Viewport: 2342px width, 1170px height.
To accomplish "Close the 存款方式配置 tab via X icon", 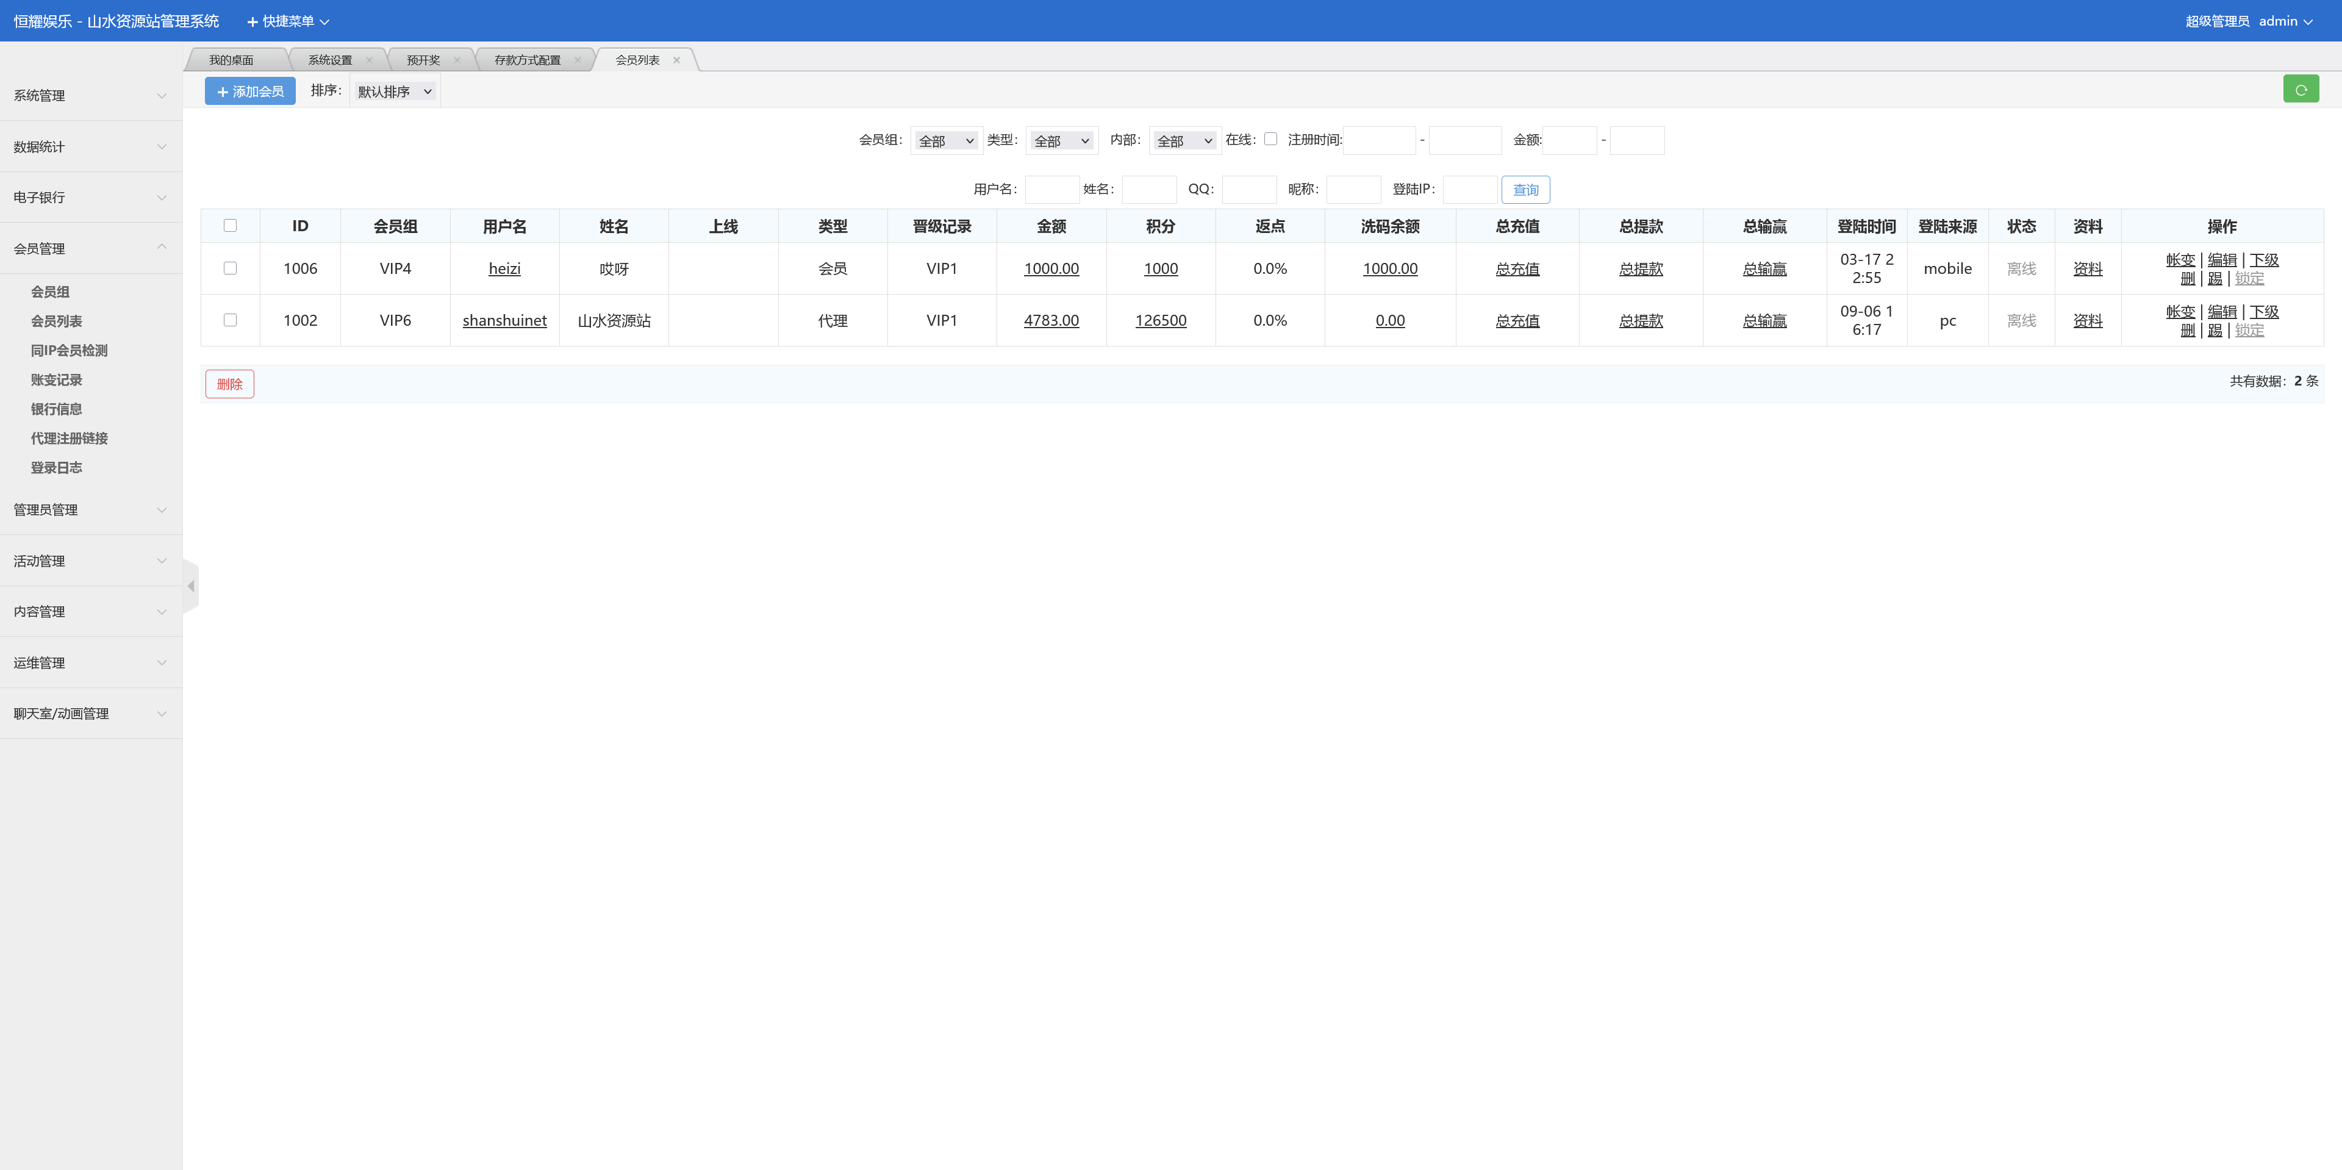I will pyautogui.click(x=578, y=60).
